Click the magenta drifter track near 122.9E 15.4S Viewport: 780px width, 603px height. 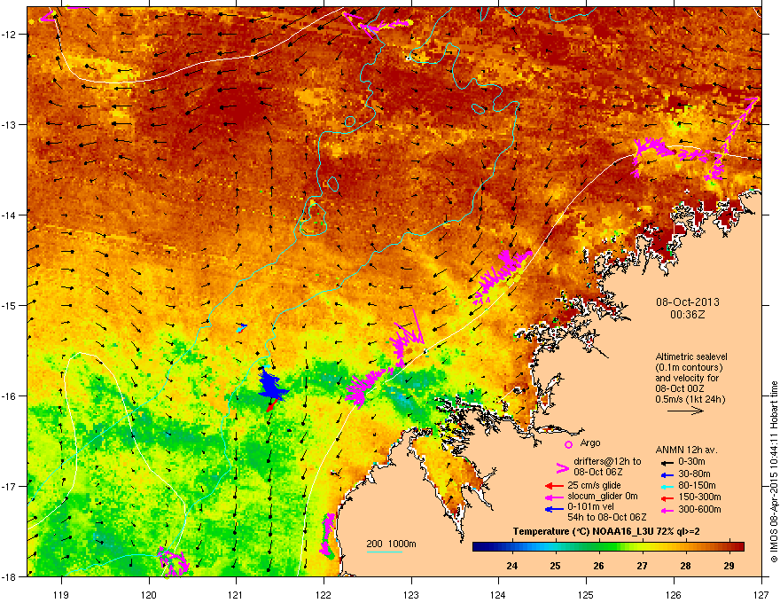[407, 339]
